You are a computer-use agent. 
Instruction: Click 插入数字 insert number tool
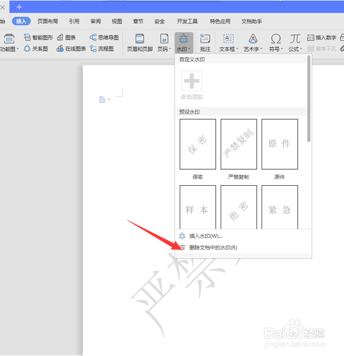click(322, 37)
